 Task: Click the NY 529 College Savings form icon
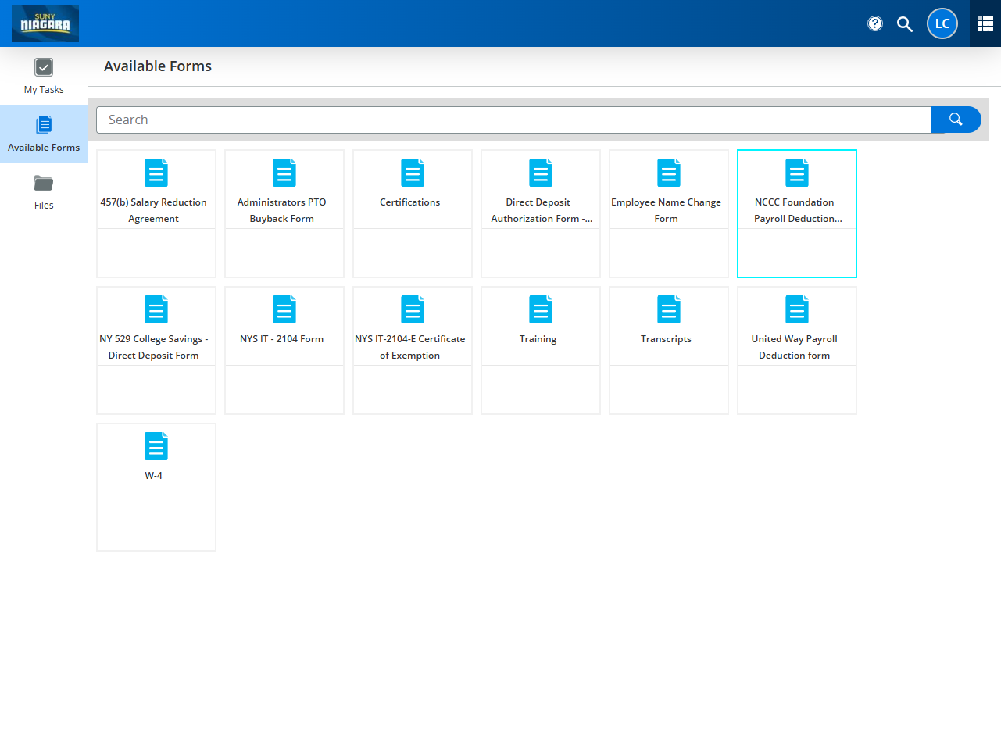pyautogui.click(x=156, y=309)
